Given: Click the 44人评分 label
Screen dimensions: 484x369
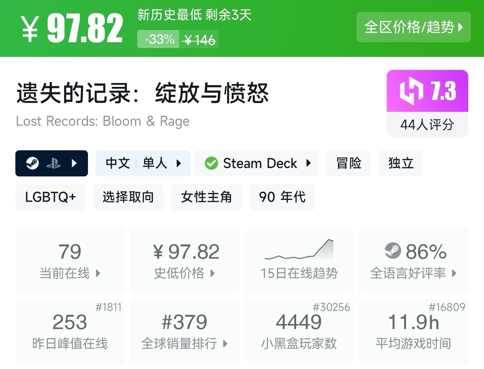Looking at the screenshot, I should pos(428,125).
